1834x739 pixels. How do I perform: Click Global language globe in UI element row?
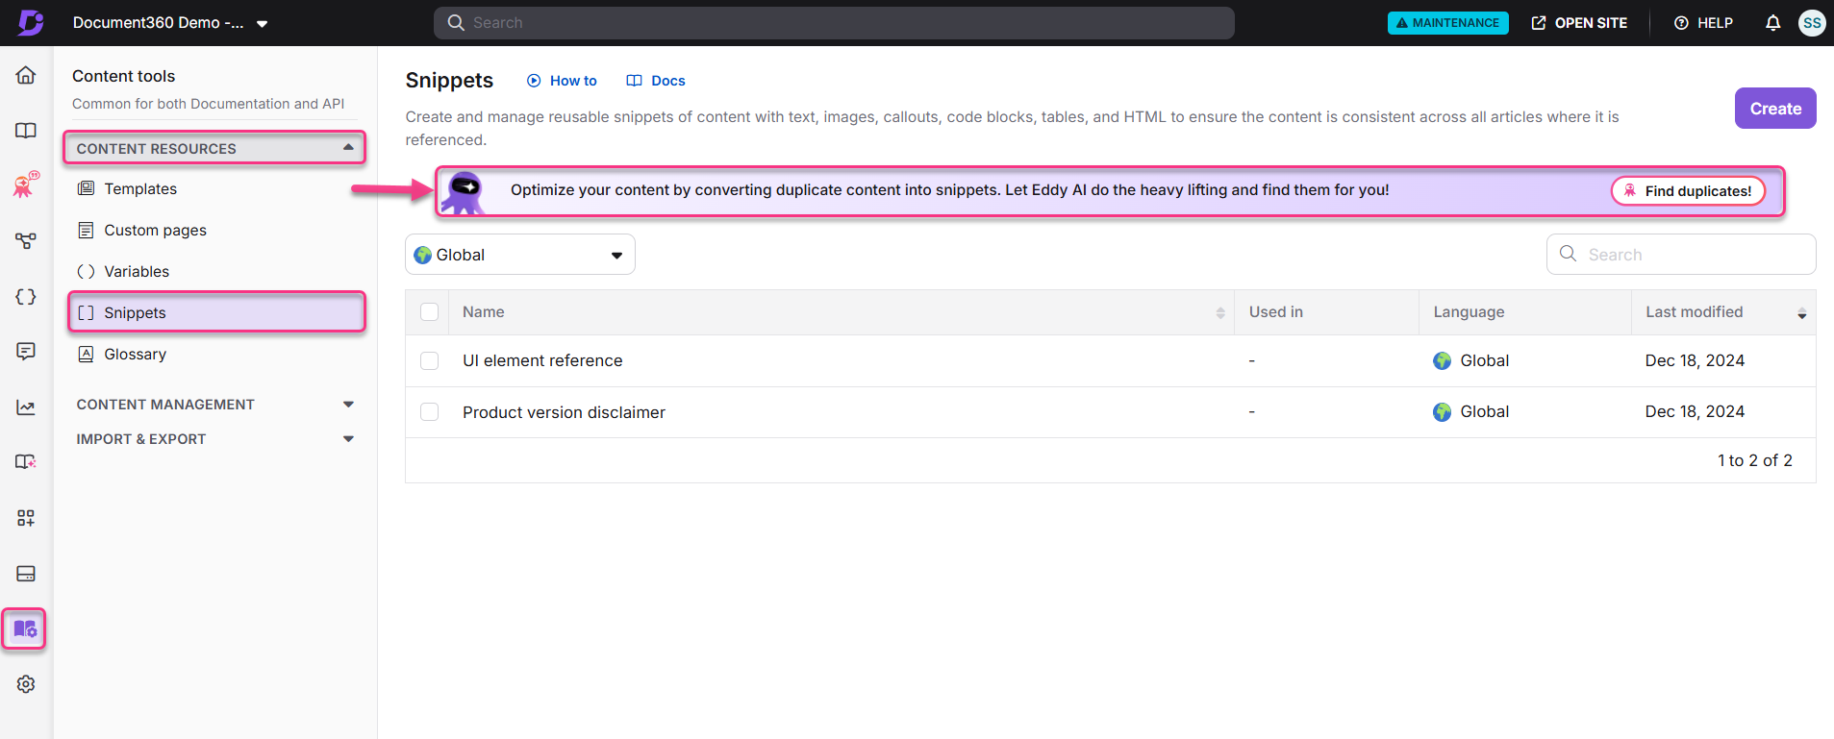pos(1442,360)
